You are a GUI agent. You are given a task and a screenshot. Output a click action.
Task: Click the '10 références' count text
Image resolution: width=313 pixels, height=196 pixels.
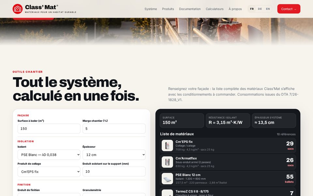(286, 134)
